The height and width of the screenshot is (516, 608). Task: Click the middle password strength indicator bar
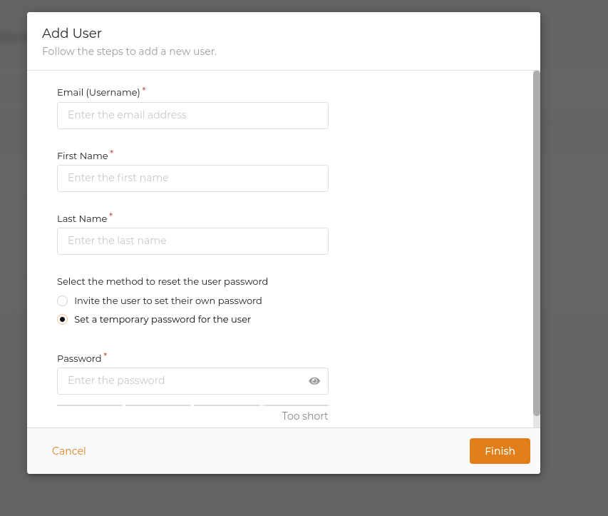[x=158, y=403]
